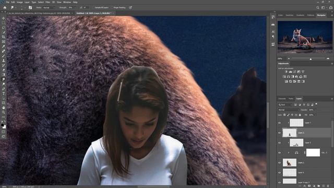Image resolution: width=334 pixels, height=188 pixels.
Task: Hide the color balance adjustment layer
Action: pos(280,152)
